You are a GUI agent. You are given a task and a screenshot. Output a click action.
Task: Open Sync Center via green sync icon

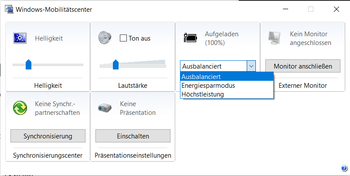coord(20,108)
